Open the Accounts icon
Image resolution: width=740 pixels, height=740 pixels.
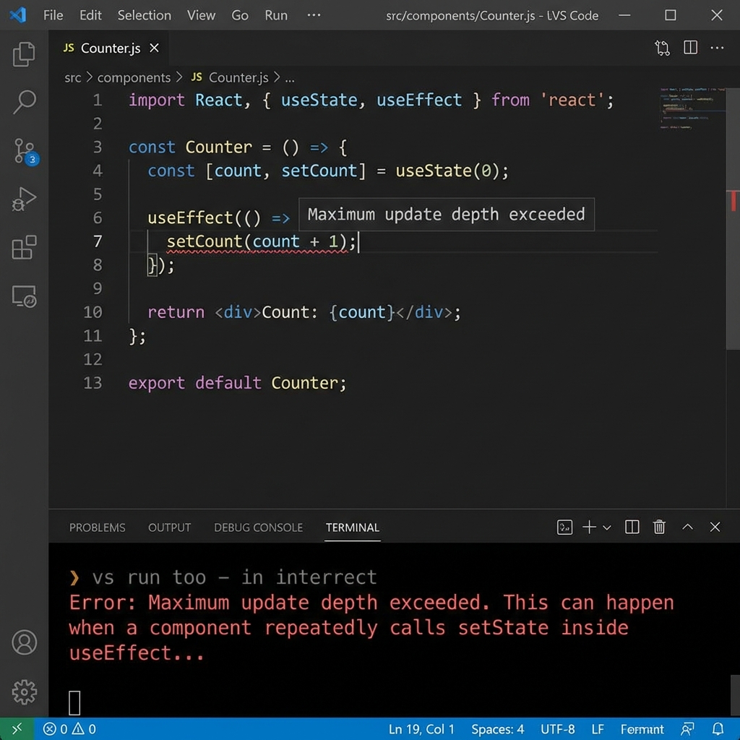(x=25, y=642)
